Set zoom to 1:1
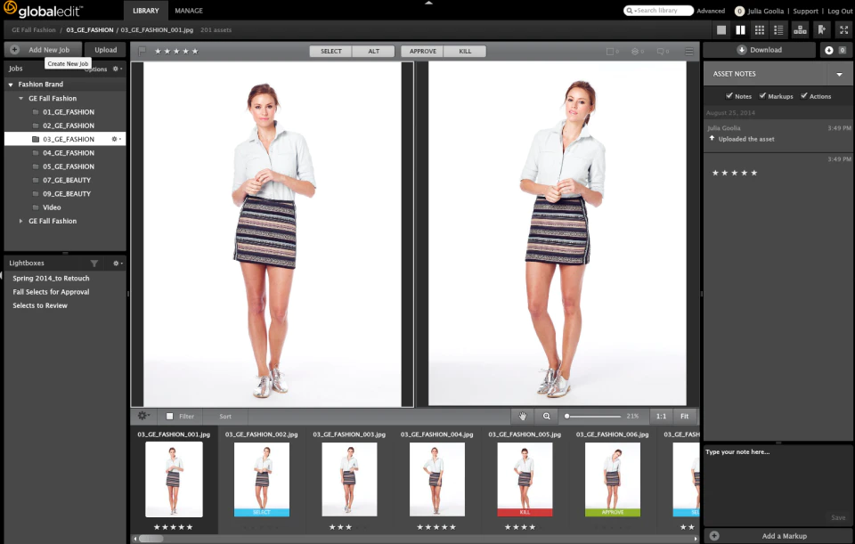Image resolution: width=855 pixels, height=544 pixels. 661,416
